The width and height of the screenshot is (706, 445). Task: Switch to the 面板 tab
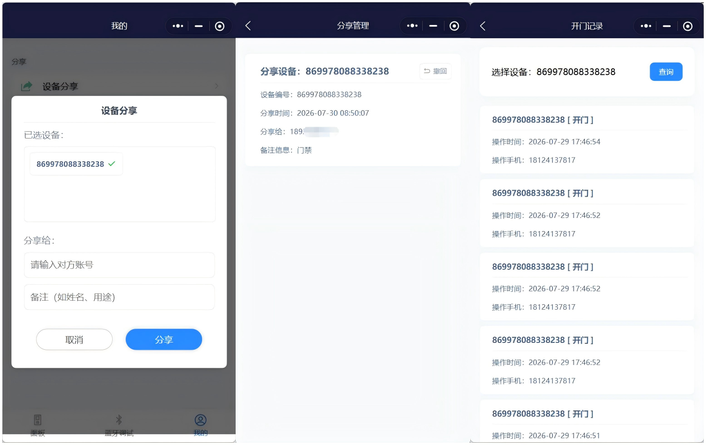(38, 425)
